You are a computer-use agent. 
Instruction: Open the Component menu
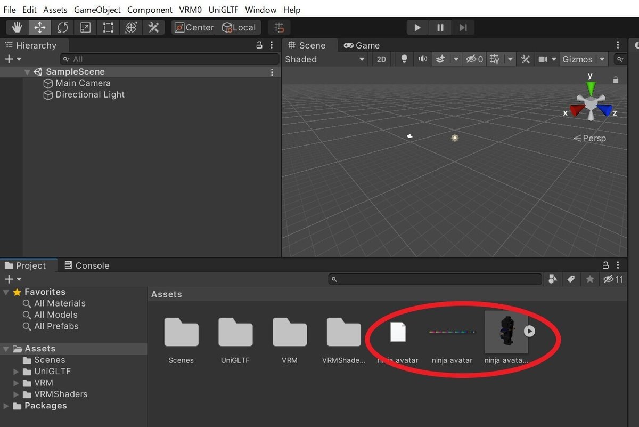150,10
